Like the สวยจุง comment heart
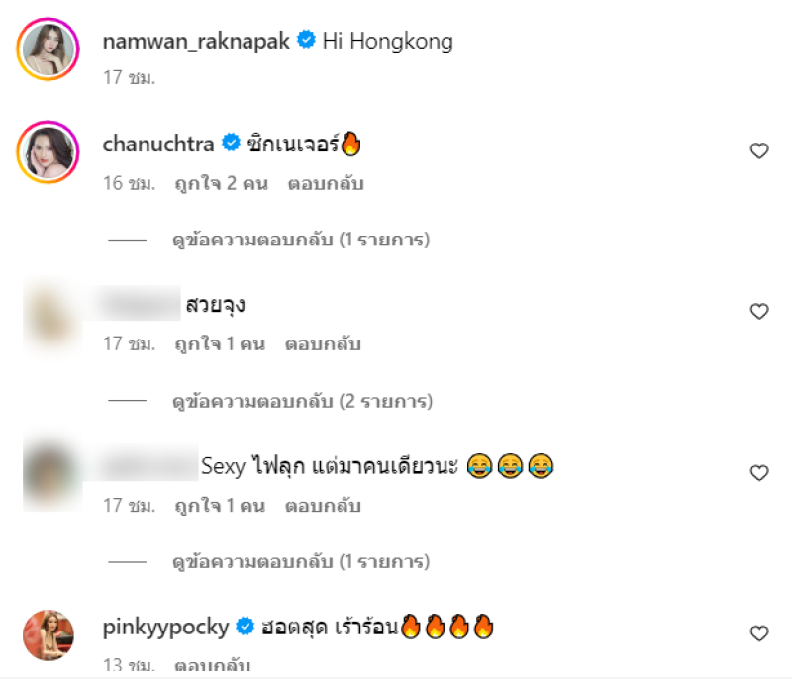The width and height of the screenshot is (792, 680). coord(758,311)
